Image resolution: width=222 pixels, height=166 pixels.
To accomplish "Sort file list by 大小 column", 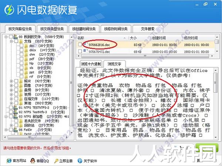I will click(140, 38).
